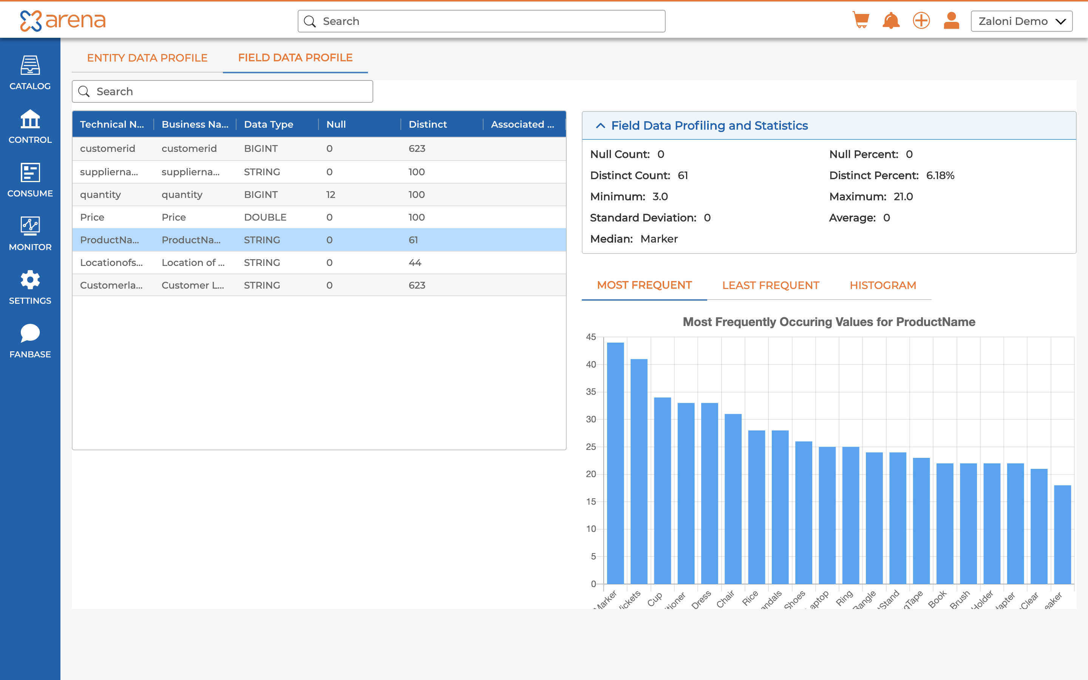Click the Marker bar in chart
The height and width of the screenshot is (680, 1088).
point(615,463)
